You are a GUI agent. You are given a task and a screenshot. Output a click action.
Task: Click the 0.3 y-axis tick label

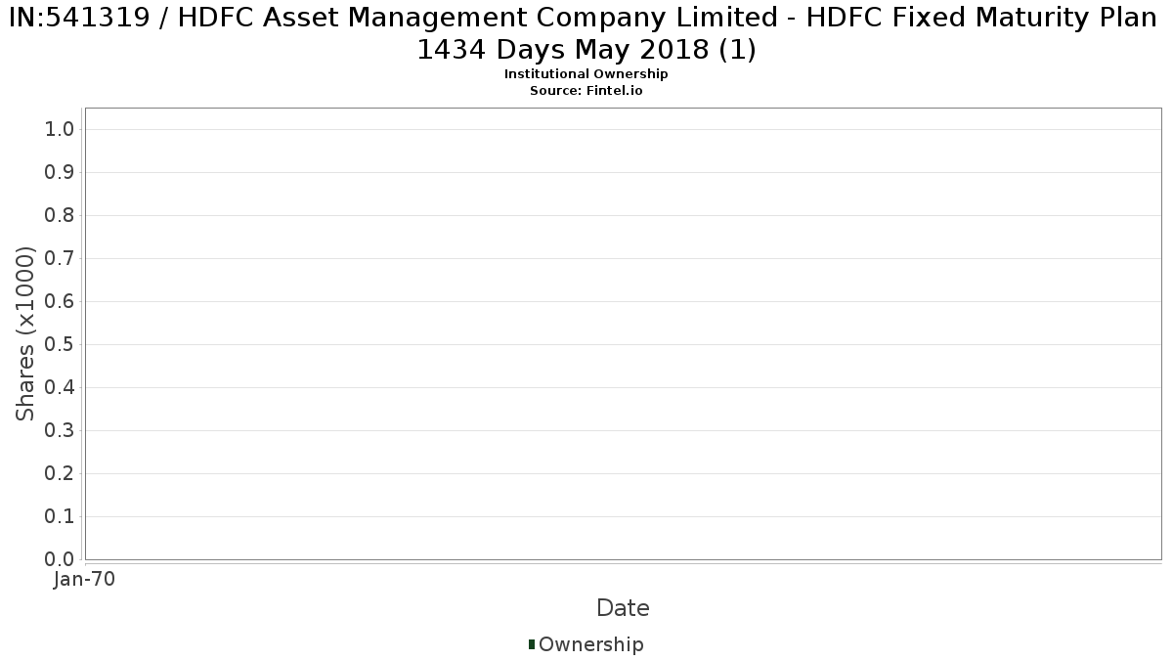tap(61, 431)
